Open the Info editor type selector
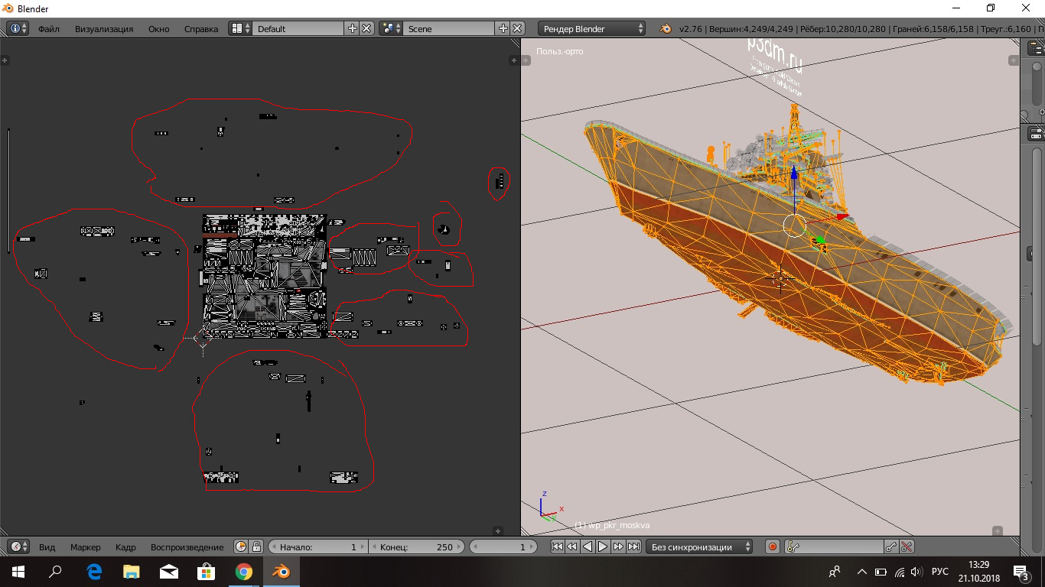 18,28
